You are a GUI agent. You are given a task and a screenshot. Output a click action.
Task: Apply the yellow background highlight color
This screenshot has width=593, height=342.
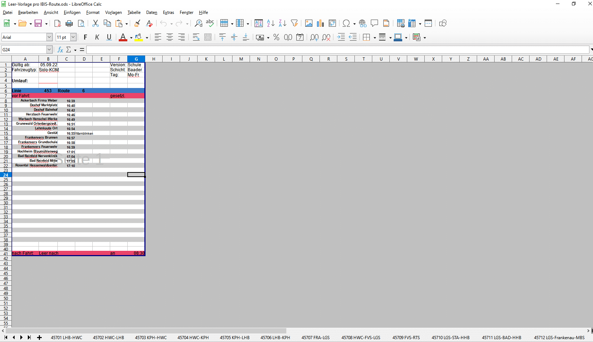click(139, 37)
